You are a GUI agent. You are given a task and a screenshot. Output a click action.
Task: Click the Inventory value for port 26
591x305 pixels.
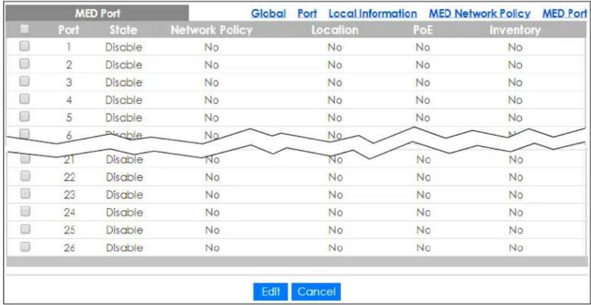(516, 248)
